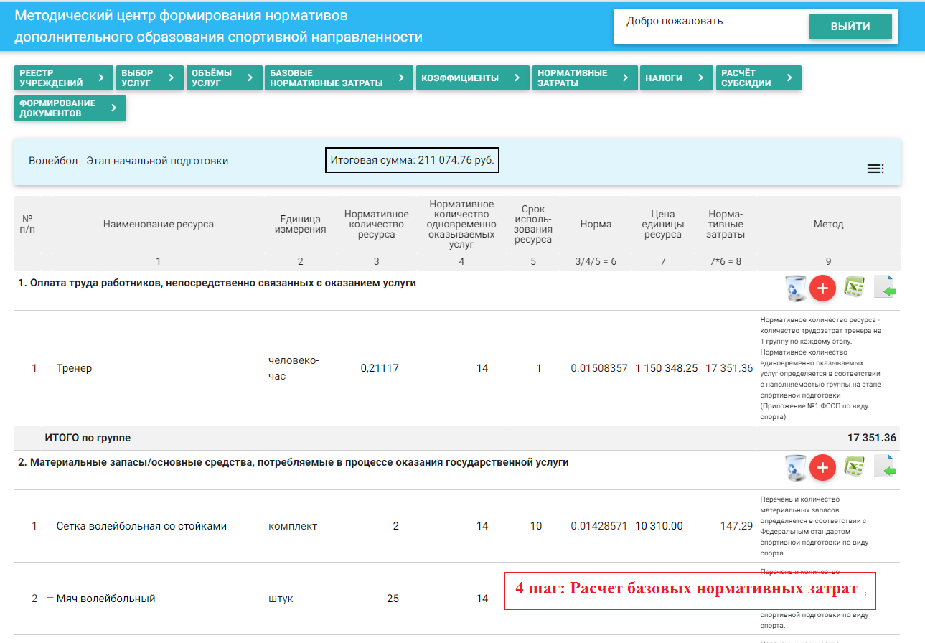Click Excel icon in Материальные запасы section
The image size is (925, 643).
(853, 467)
